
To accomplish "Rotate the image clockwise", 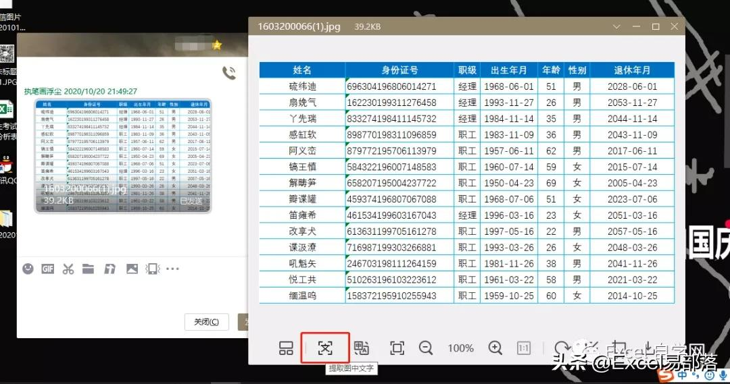I will 562,348.
